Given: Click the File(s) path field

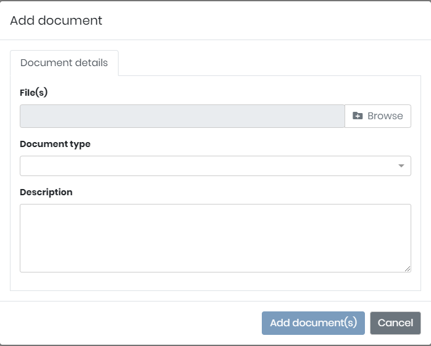Looking at the screenshot, I should click(x=182, y=116).
